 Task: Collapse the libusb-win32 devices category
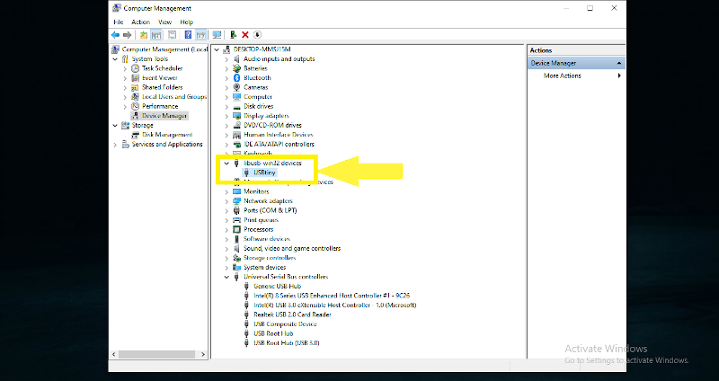(226, 164)
